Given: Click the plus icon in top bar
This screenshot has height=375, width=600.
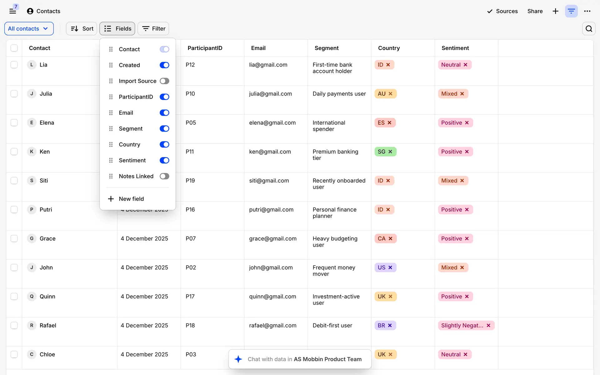Looking at the screenshot, I should coord(555,11).
